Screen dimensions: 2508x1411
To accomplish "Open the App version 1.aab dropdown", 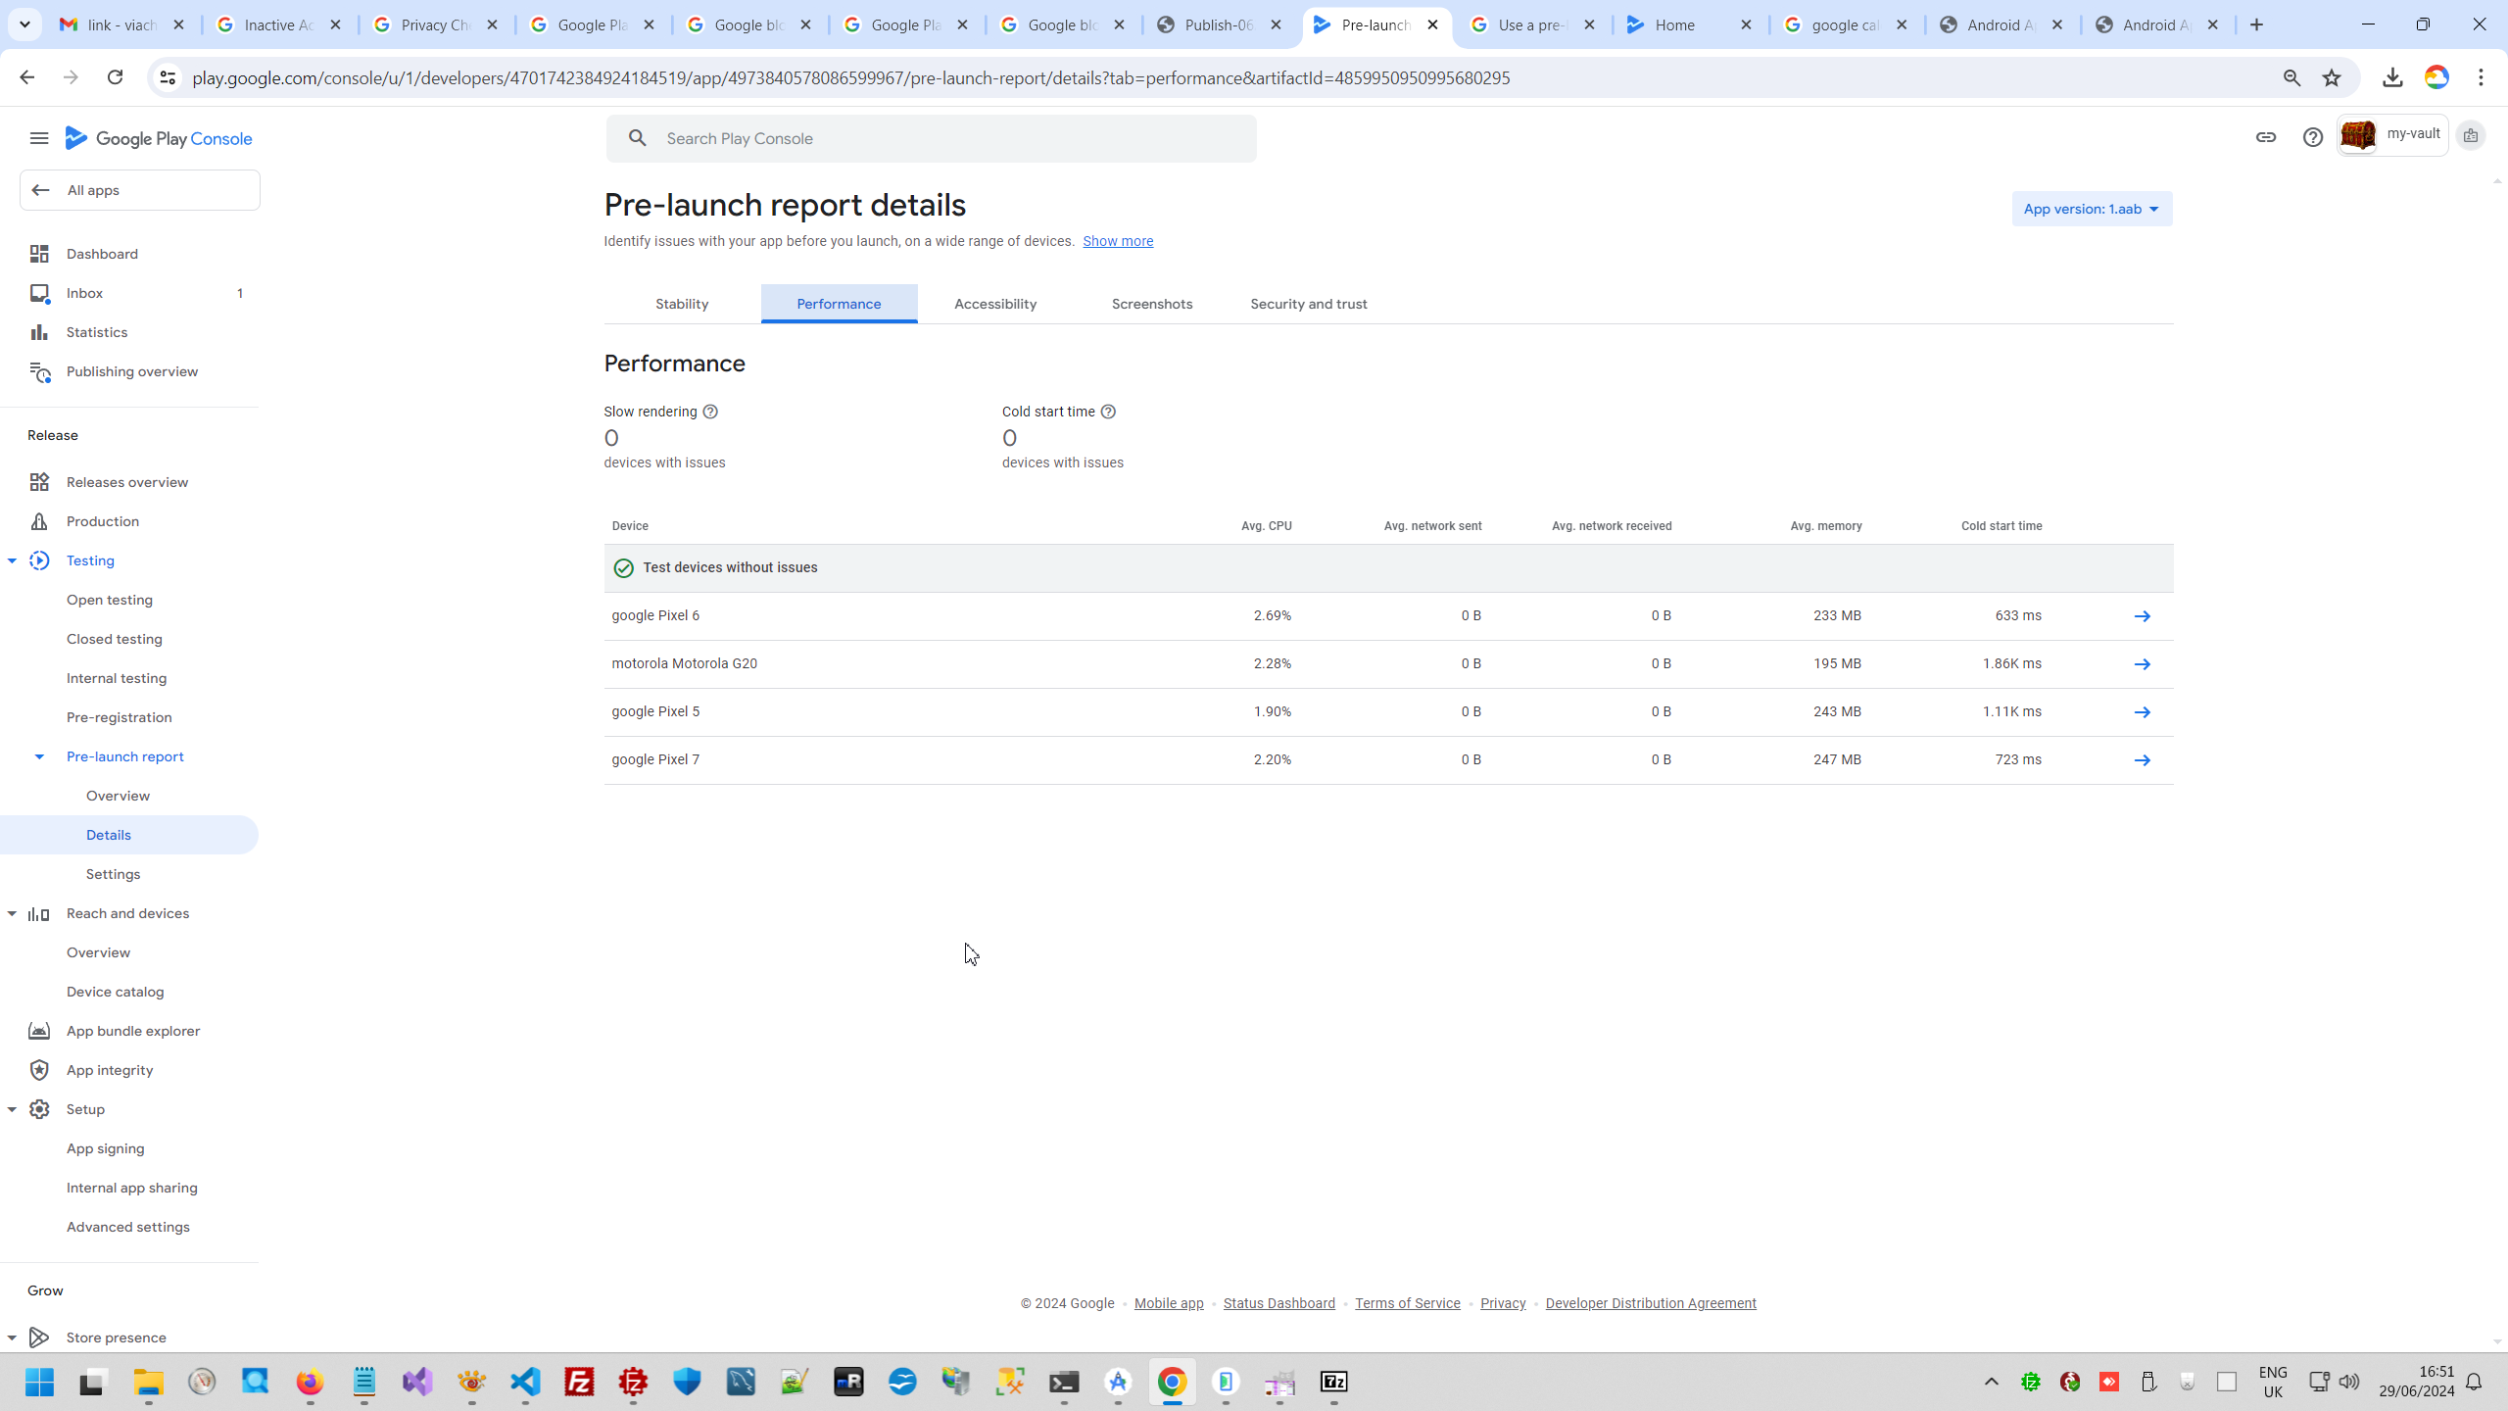I will point(2091,209).
